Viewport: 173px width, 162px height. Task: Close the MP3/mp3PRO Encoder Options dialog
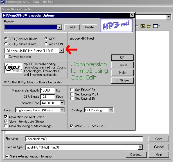tap(132, 15)
